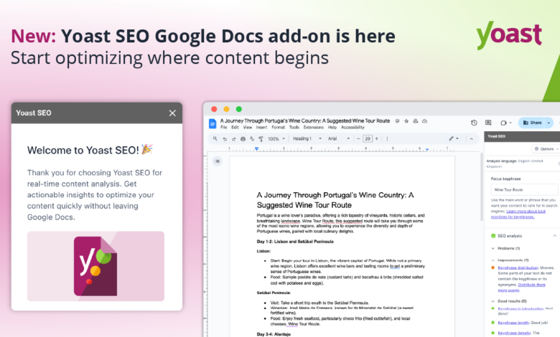
Task: Decrease font size with minus button
Action: click(x=358, y=138)
